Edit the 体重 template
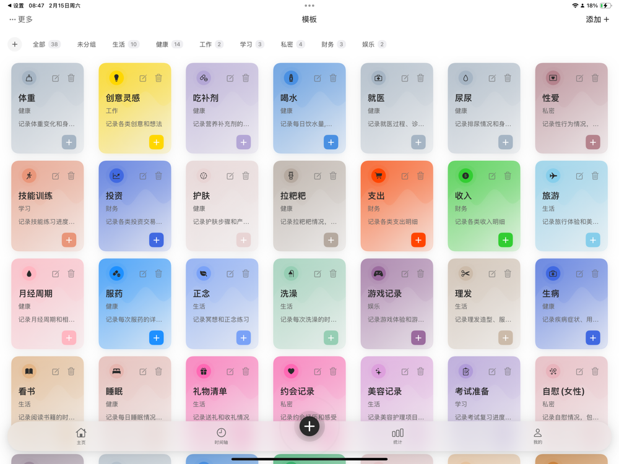 56,78
